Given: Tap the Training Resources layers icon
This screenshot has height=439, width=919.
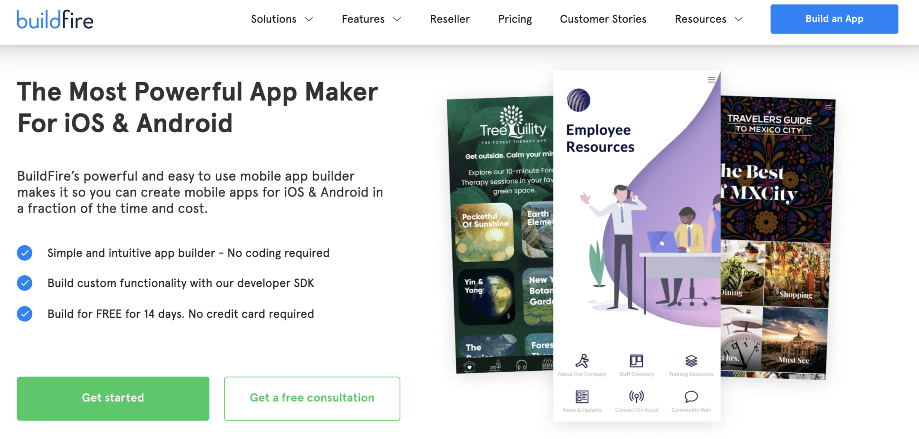Looking at the screenshot, I should pyautogui.click(x=690, y=360).
